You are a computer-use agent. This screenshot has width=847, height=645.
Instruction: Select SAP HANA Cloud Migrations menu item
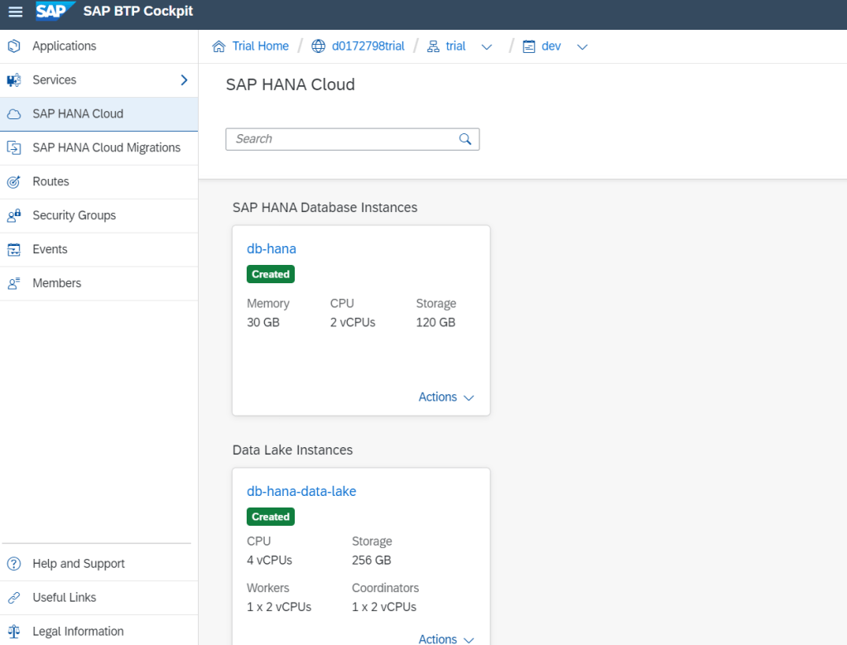[106, 147]
